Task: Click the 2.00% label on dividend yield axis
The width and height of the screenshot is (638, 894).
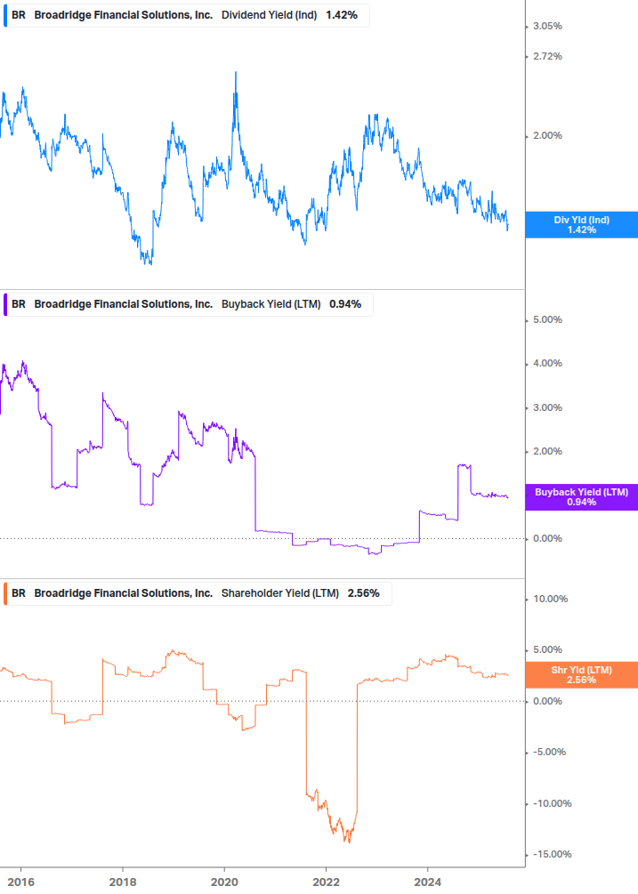Action: (547, 136)
